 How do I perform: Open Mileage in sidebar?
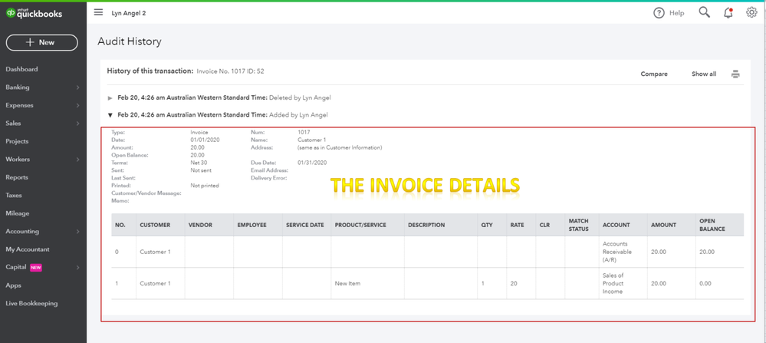(17, 213)
